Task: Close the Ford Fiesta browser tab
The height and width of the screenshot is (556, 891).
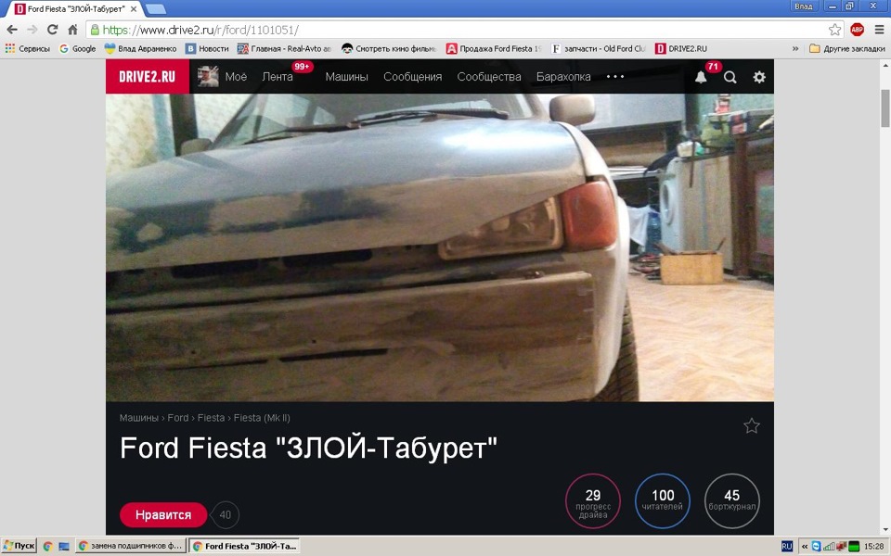Action: tap(134, 9)
